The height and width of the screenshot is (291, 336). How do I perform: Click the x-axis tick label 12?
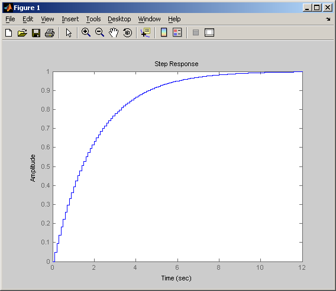coord(302,267)
